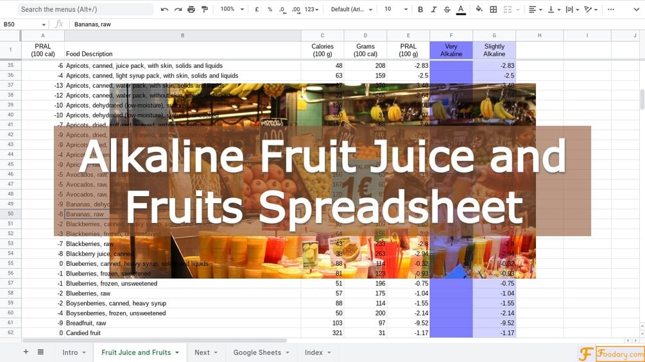Viewport: 645px width, 362px height.
Task: Select column A header
Action: (43, 35)
